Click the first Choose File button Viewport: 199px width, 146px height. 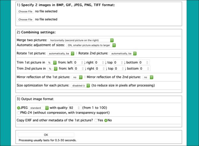tap(25, 12)
